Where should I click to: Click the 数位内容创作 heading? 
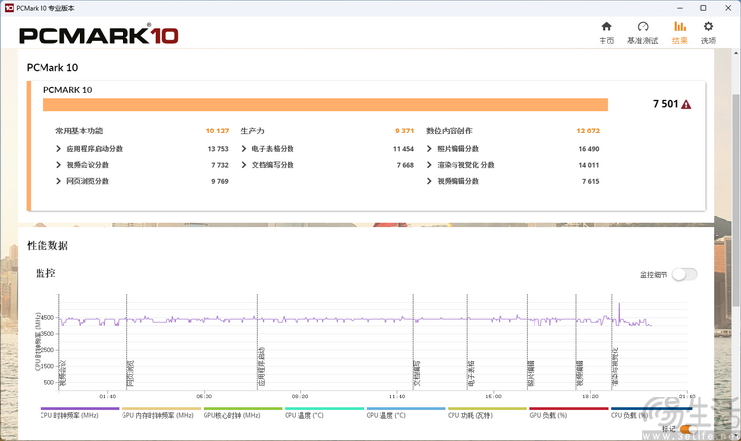point(449,131)
